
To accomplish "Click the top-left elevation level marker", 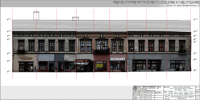I will click(9, 19).
